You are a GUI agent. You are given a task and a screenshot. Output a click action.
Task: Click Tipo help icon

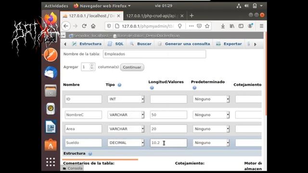pyautogui.click(x=119, y=85)
